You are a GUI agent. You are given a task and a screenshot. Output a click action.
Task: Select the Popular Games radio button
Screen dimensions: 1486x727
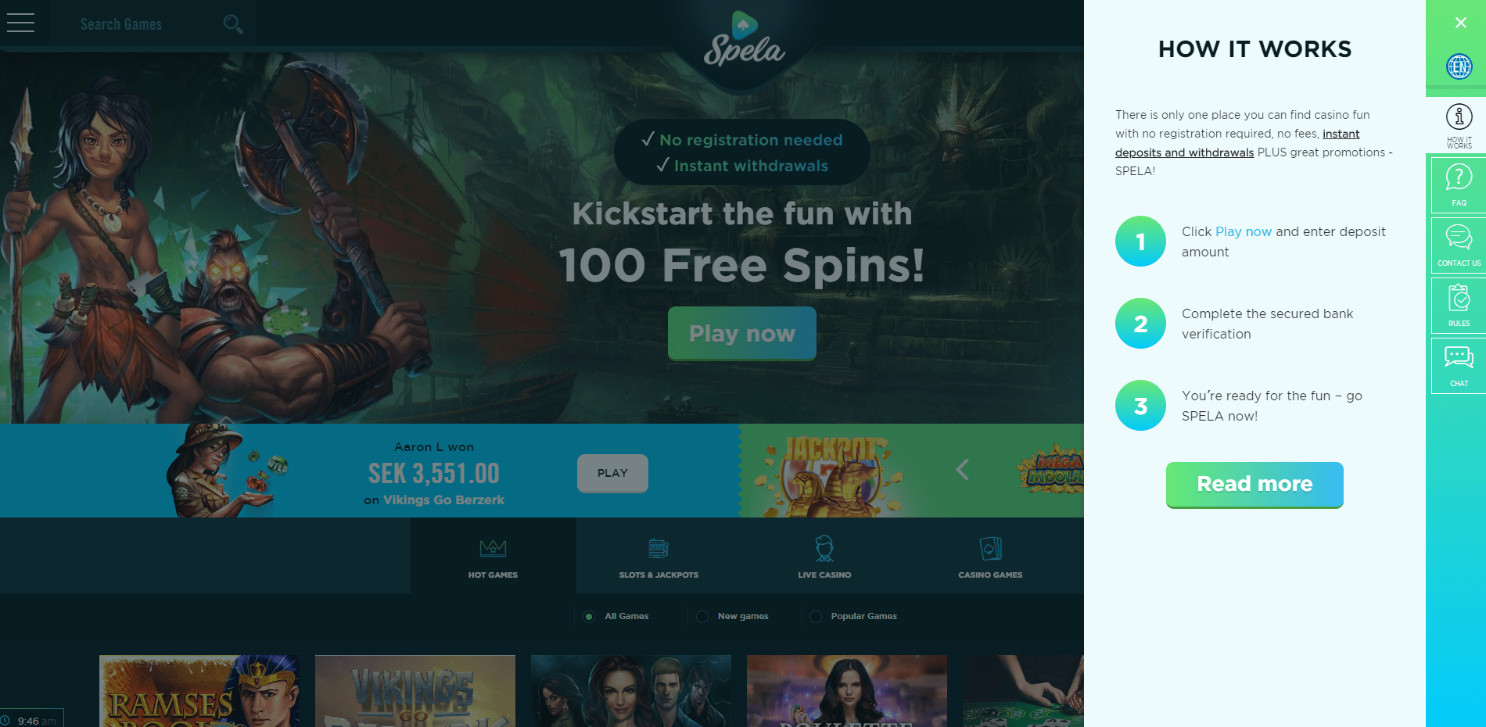816,617
